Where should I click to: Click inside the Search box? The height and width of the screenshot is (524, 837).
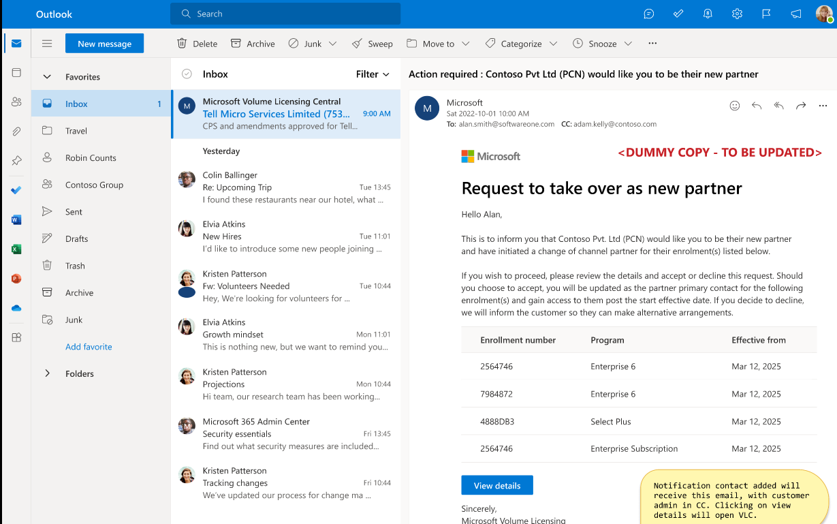click(285, 14)
